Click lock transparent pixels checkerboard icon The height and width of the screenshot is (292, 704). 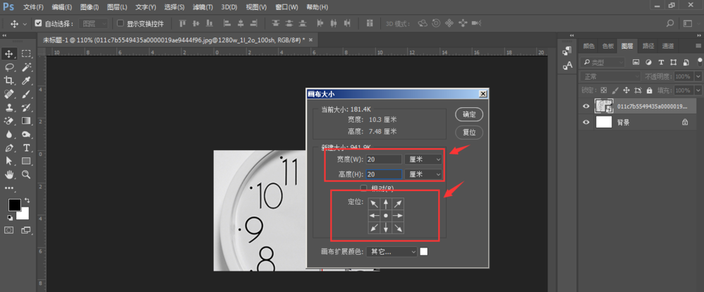[604, 90]
